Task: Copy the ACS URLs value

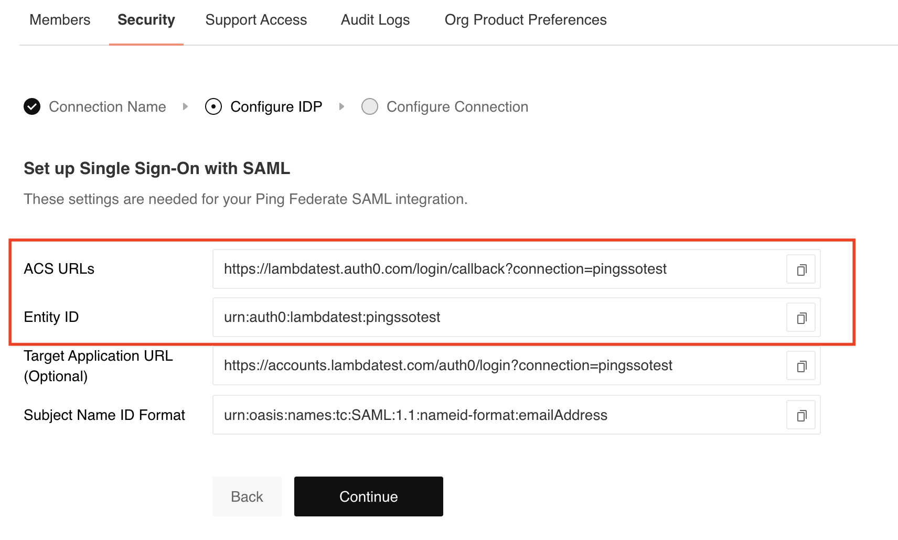Action: point(800,269)
